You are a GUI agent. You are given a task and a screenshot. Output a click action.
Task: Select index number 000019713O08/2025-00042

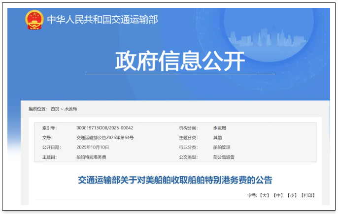pyautogui.click(x=105, y=128)
